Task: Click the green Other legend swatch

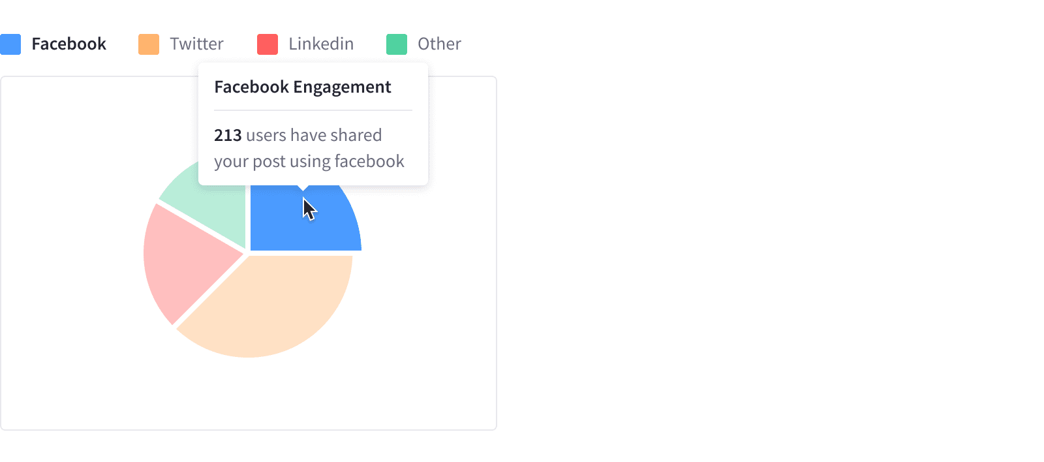Action: pos(397,44)
